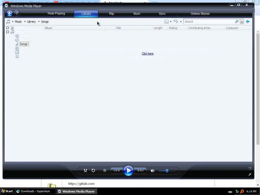Viewport: 260px width, 195px height.
Task: Go back with the blue Back arrow
Action: pyautogui.click(x=9, y=13)
